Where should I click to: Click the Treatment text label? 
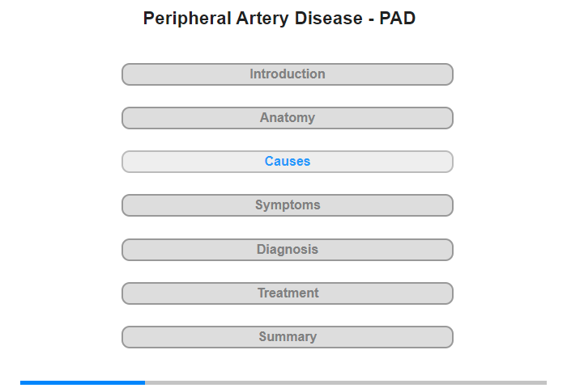(x=288, y=293)
